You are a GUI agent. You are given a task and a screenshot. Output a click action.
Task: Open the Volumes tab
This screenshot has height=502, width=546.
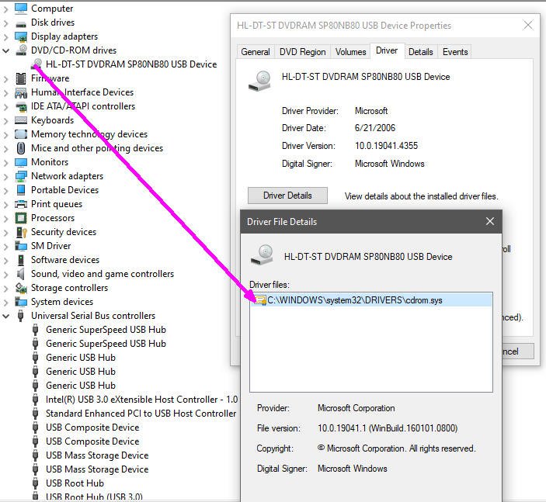[350, 52]
